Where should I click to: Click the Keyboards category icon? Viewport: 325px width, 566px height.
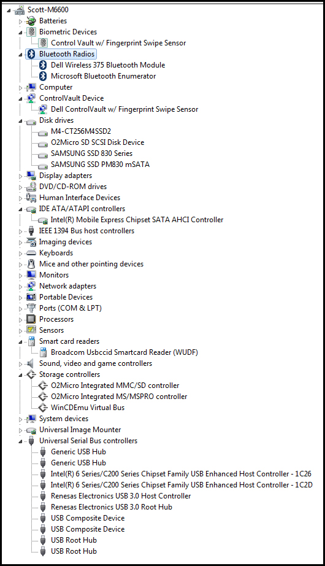tap(31, 253)
